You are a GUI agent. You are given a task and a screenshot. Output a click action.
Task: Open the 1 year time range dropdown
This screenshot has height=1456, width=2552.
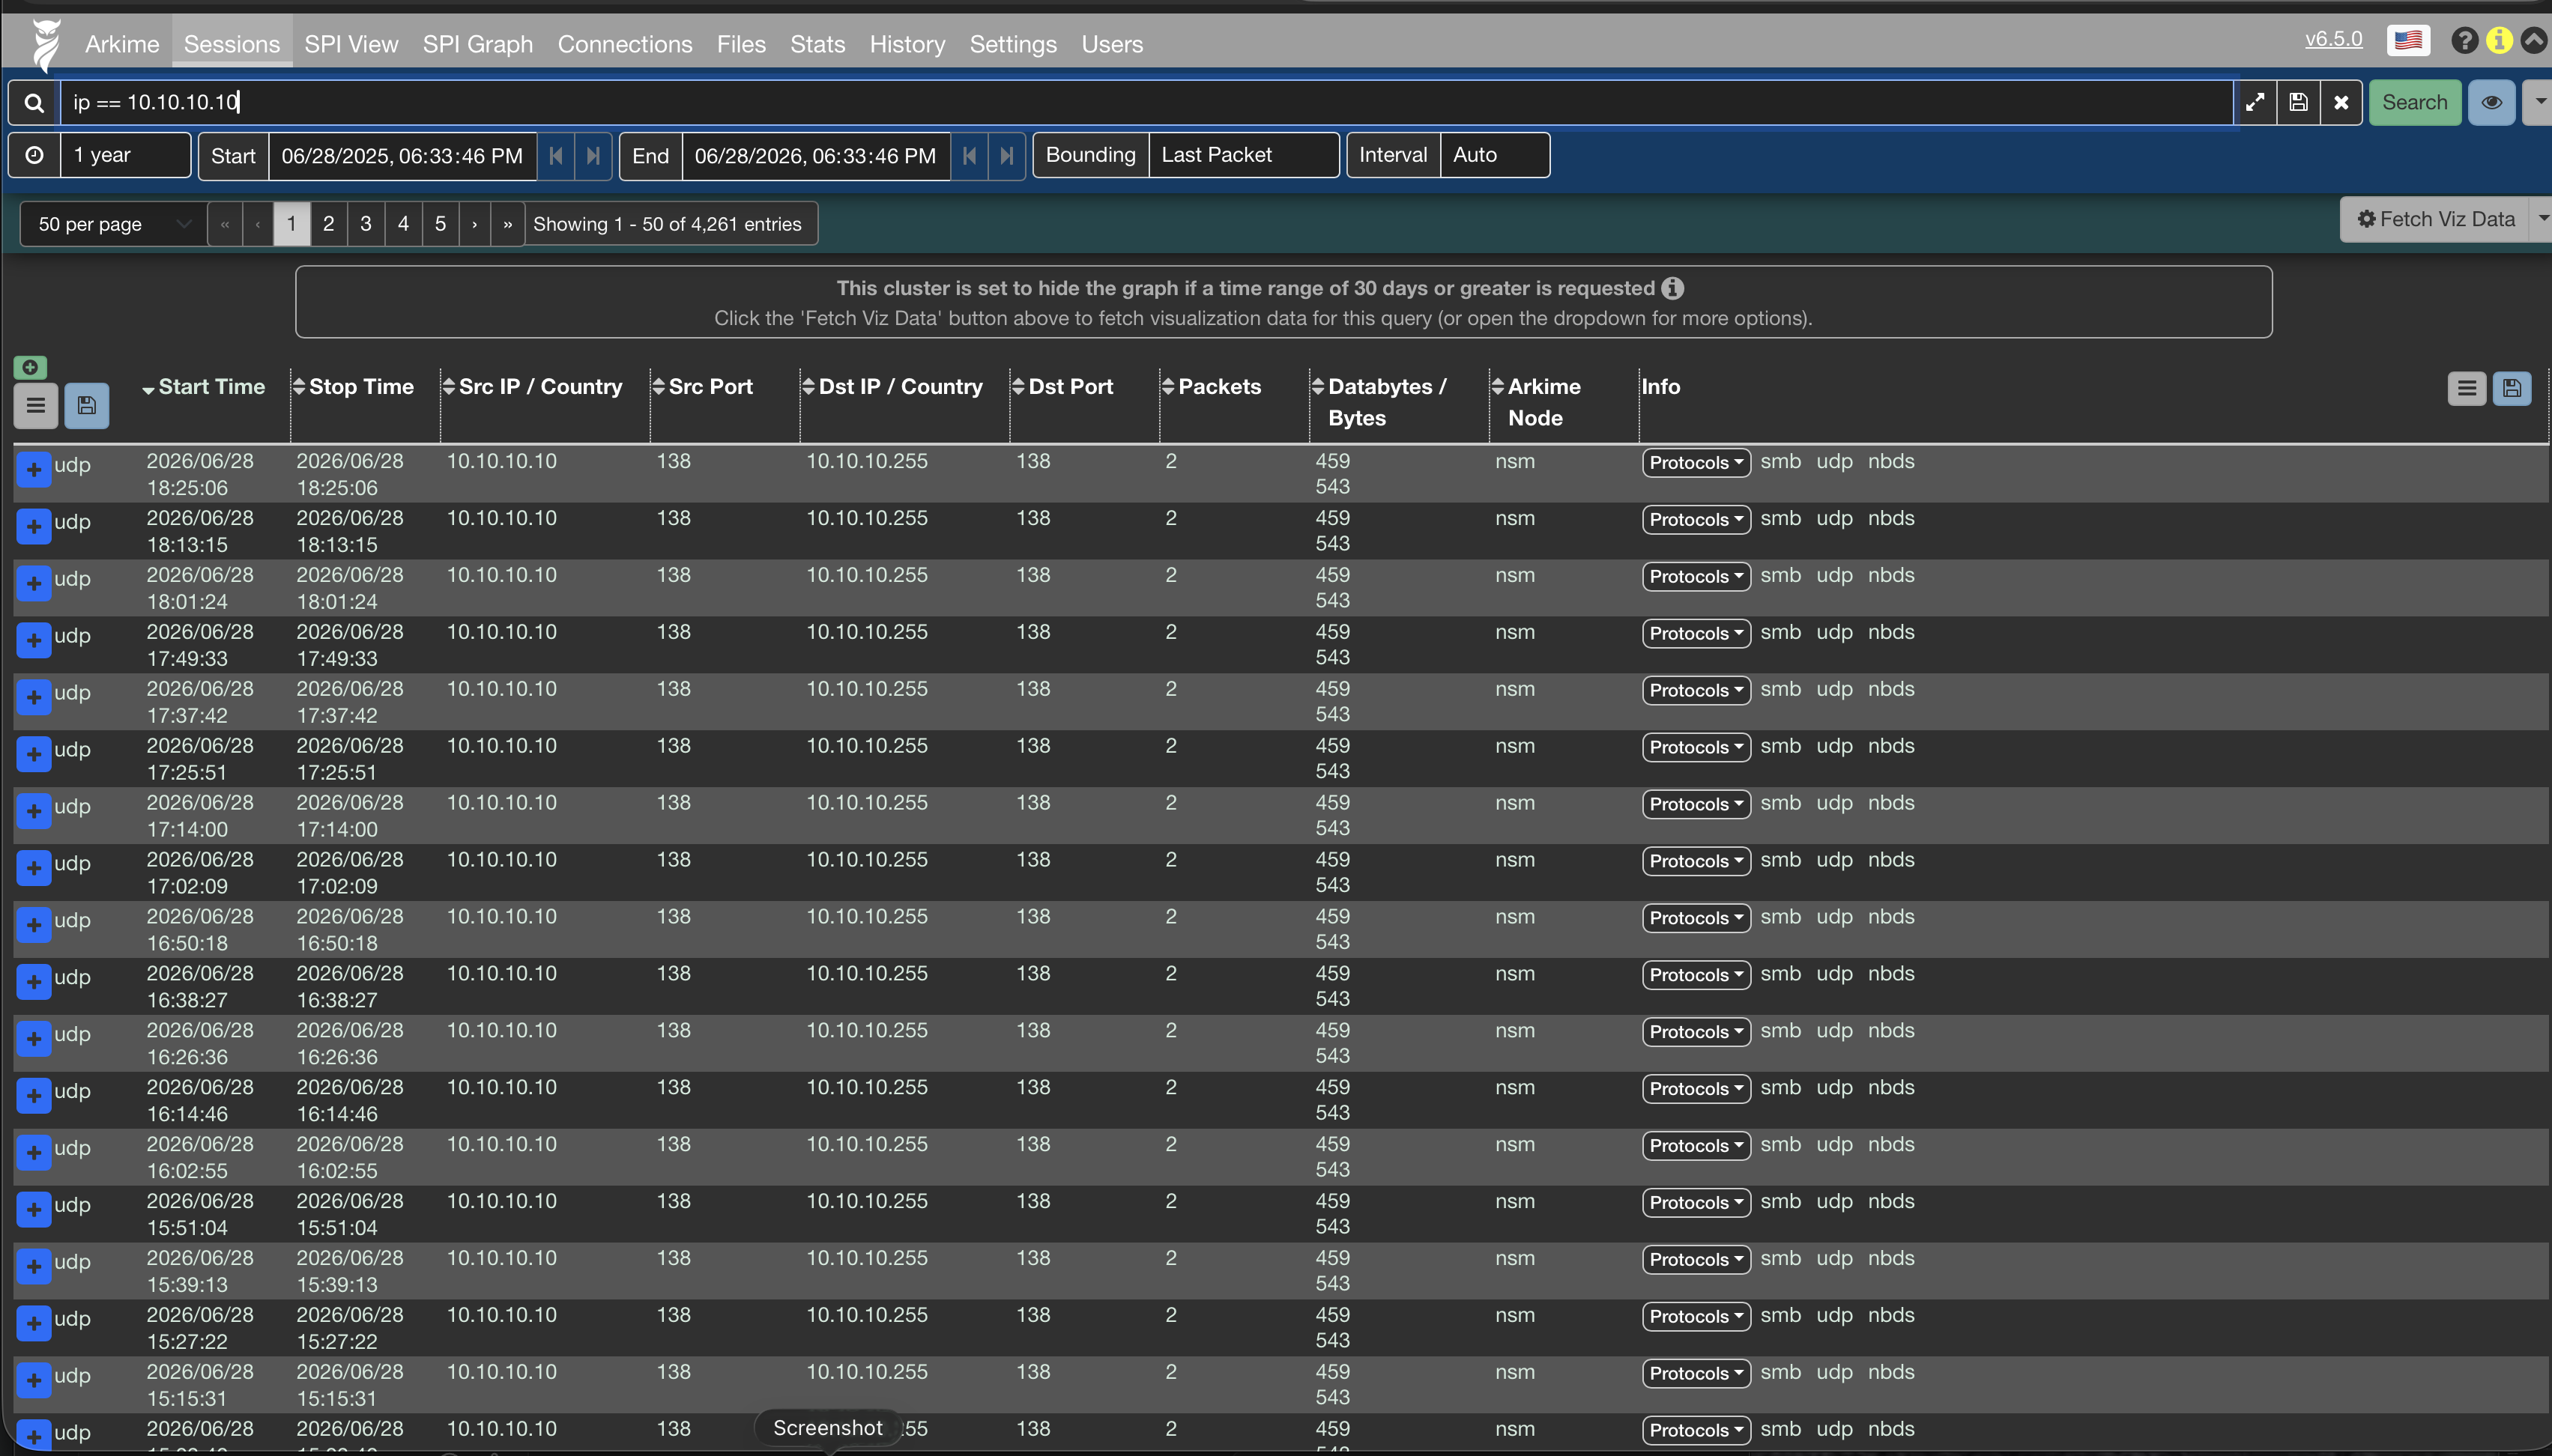(x=126, y=155)
